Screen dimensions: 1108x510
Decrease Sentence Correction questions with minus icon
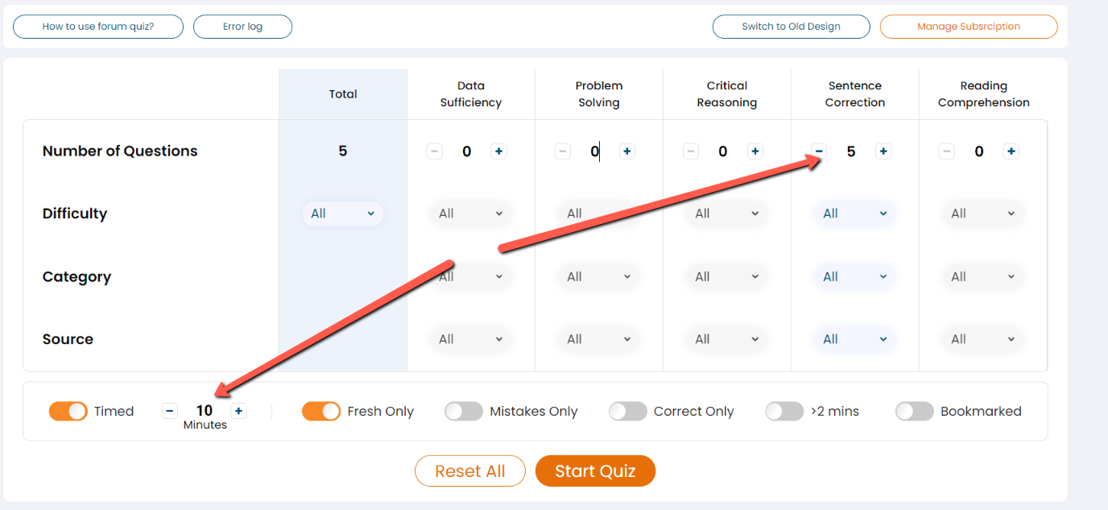819,151
